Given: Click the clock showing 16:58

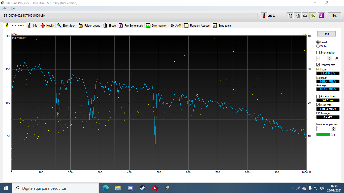Looking at the screenshot, I should (334, 186).
